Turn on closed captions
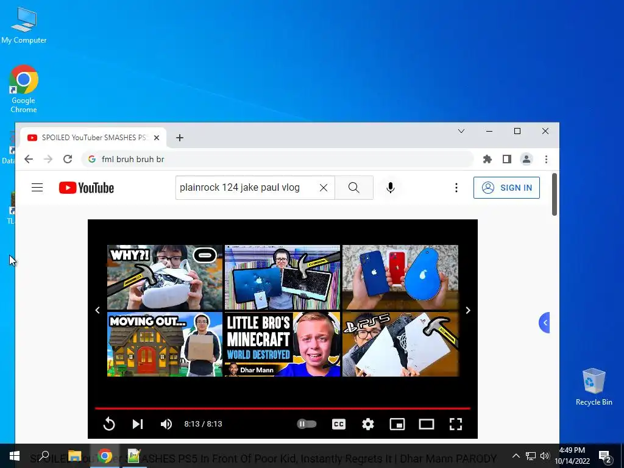The width and height of the screenshot is (624, 468). click(339, 424)
